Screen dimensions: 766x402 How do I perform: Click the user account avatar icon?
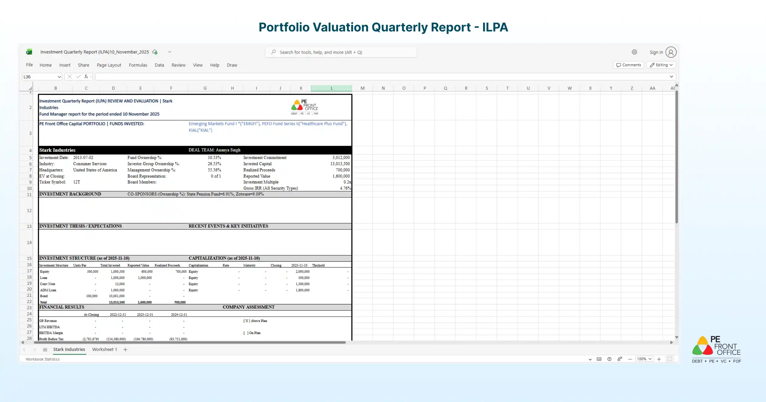(671, 52)
